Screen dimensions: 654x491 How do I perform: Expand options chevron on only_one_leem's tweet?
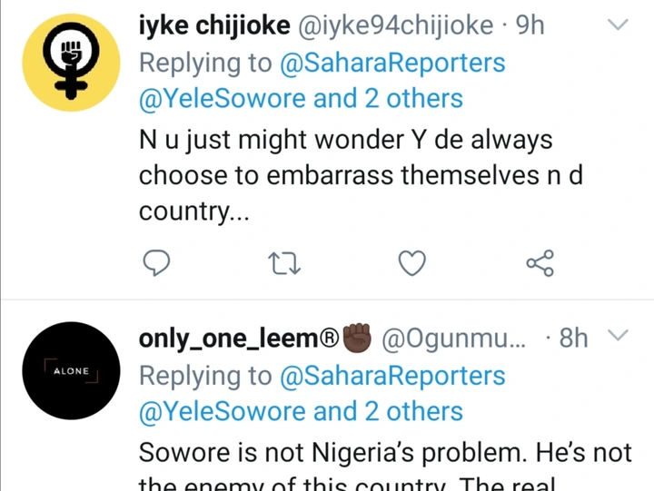617,338
